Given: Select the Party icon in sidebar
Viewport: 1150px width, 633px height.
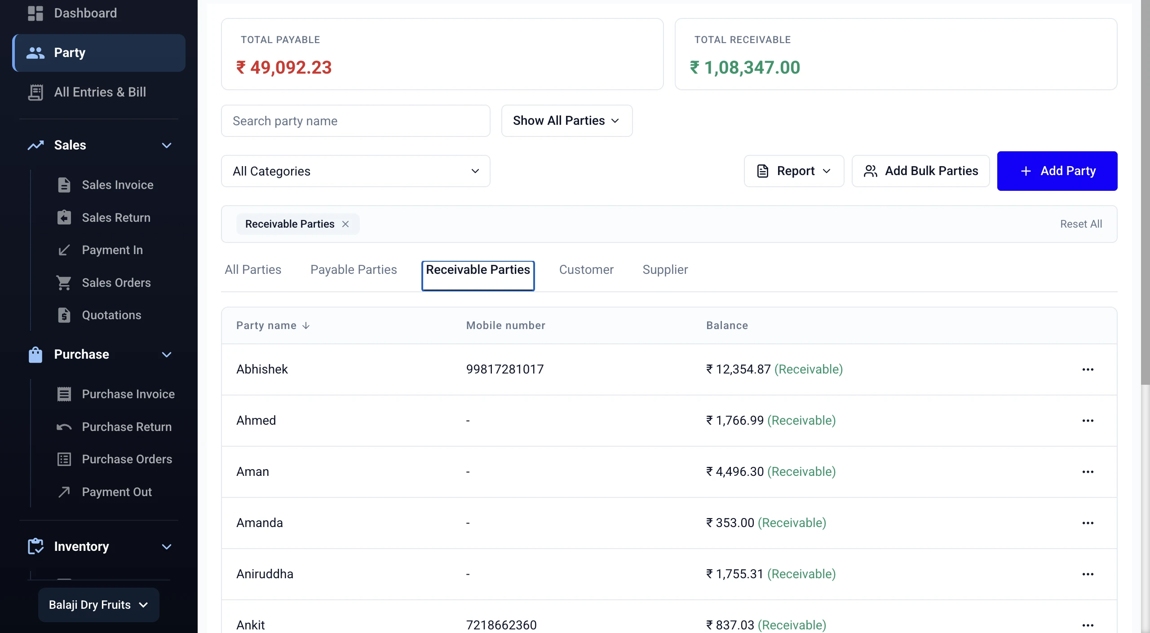Looking at the screenshot, I should click(35, 53).
